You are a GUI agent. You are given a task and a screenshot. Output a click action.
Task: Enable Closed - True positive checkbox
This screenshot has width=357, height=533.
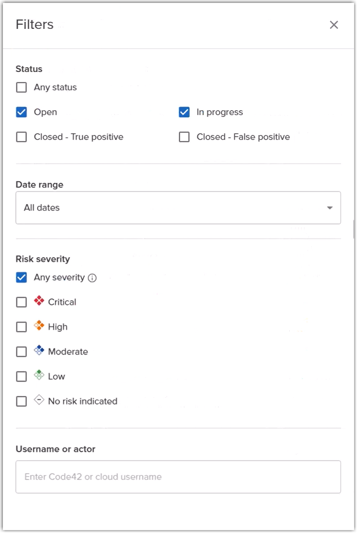22,137
